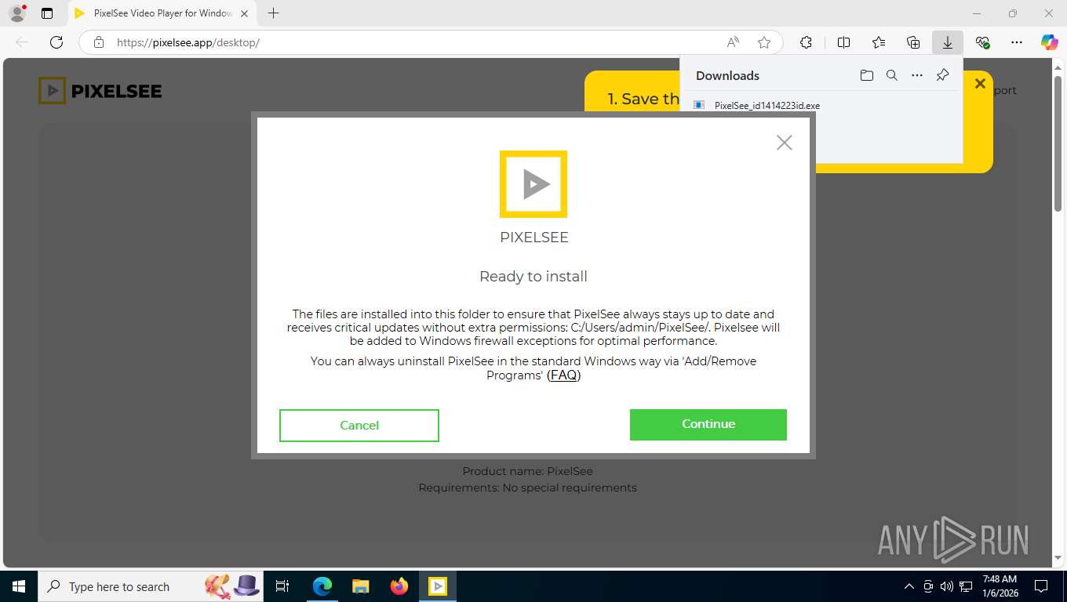The image size is (1067, 602).
Task: Click the taskbar clock and date
Action: (999, 586)
